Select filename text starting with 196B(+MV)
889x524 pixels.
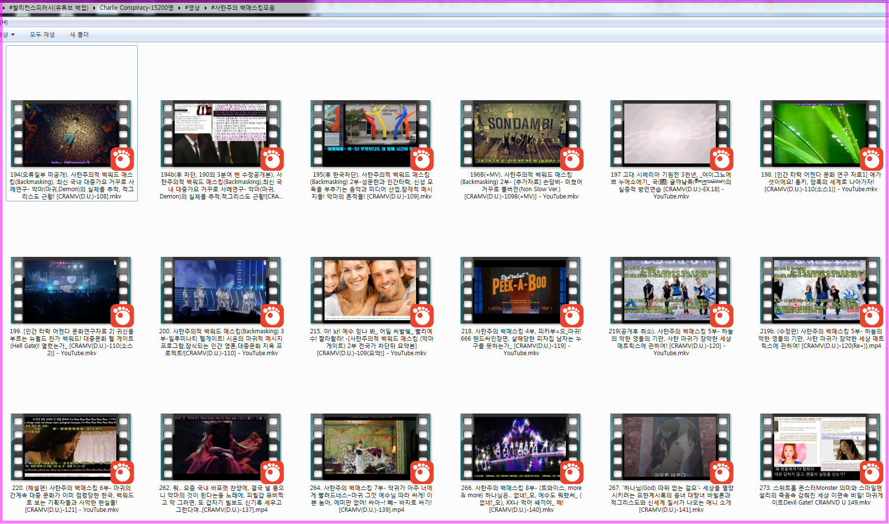tap(521, 185)
